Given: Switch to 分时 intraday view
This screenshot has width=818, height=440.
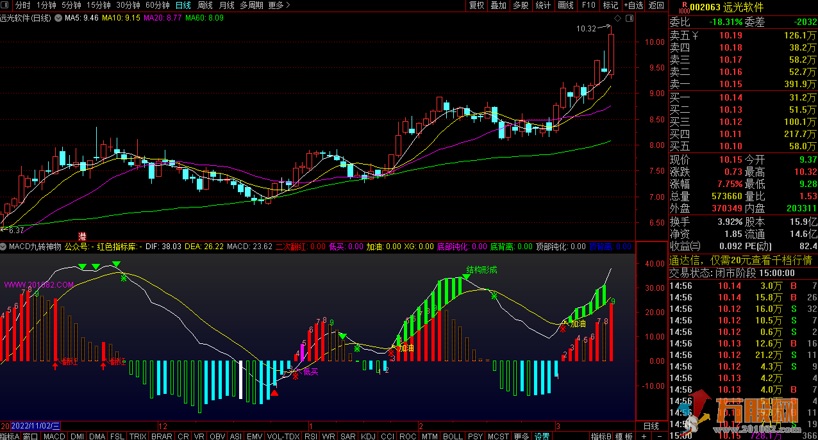Looking at the screenshot, I should (x=22, y=5).
